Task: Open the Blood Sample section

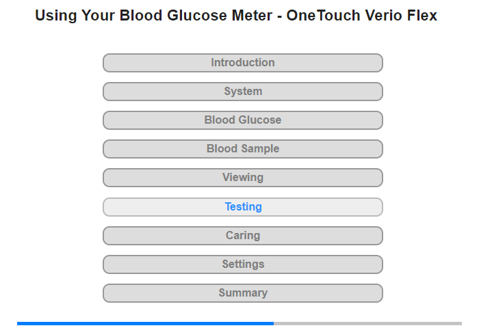Action: pos(242,149)
